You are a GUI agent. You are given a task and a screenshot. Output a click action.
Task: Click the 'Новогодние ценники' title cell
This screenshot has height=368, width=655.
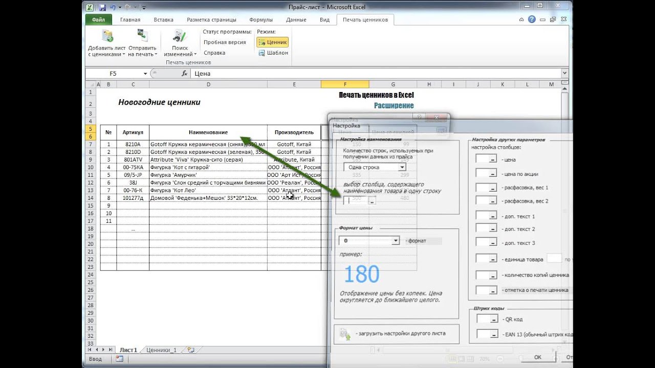click(159, 102)
